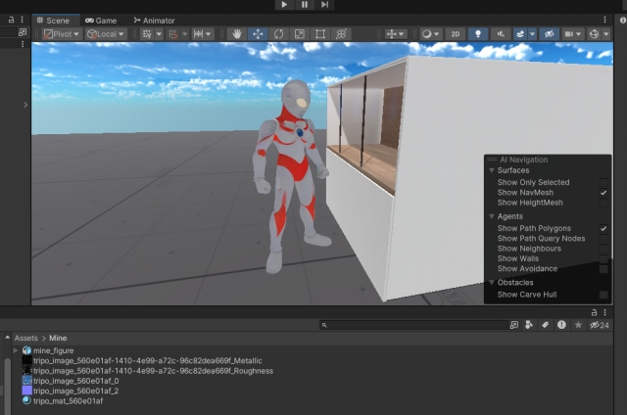Enable Show Carve Hull checkbox

tap(603, 295)
